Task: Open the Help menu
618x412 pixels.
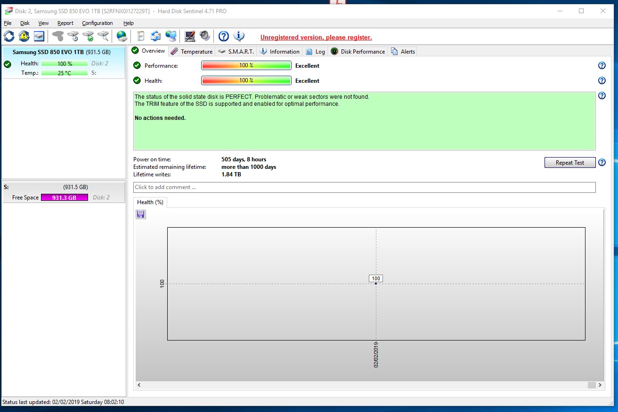Action: [128, 23]
